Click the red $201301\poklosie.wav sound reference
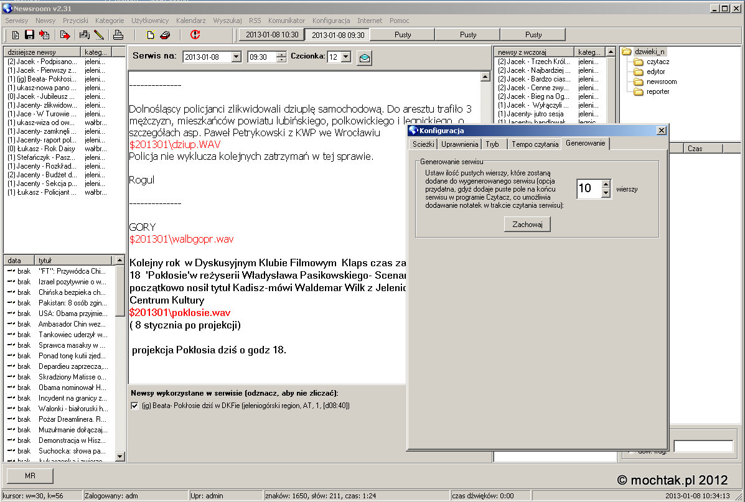Image resolution: width=745 pixels, height=502 pixels. pyautogui.click(x=180, y=312)
